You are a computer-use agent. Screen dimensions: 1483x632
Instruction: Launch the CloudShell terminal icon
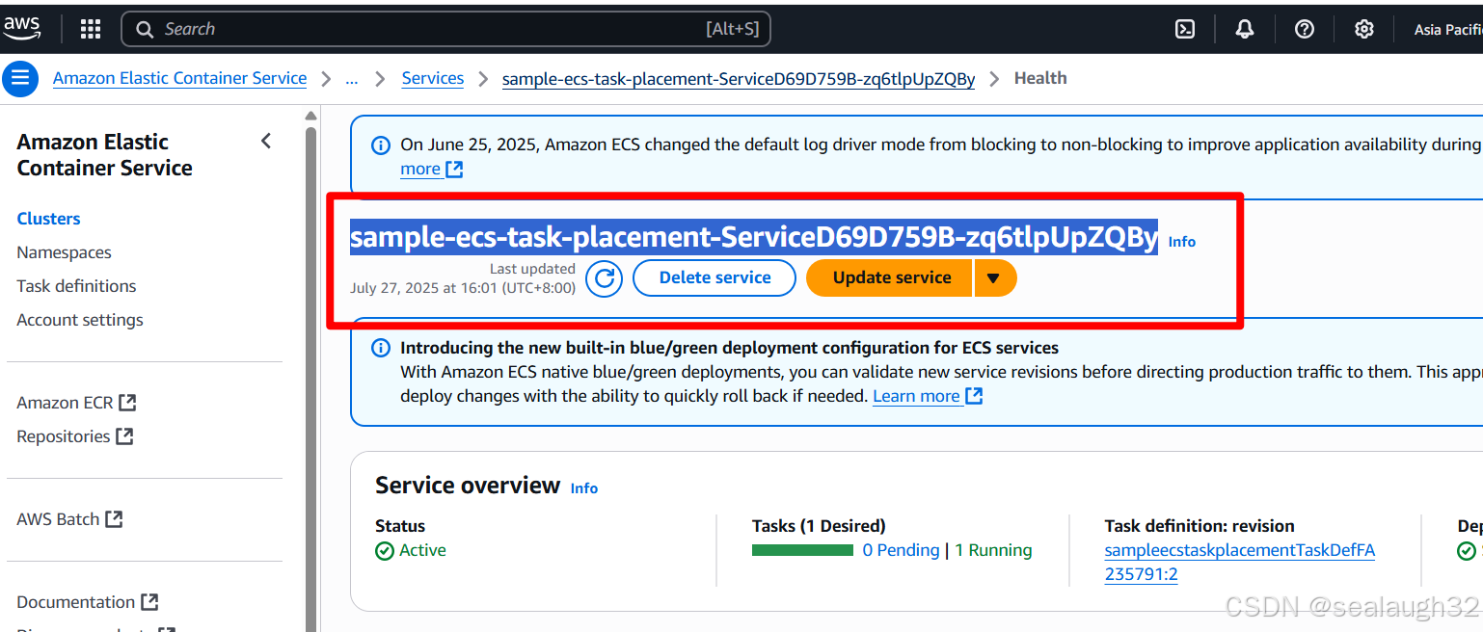1185,30
